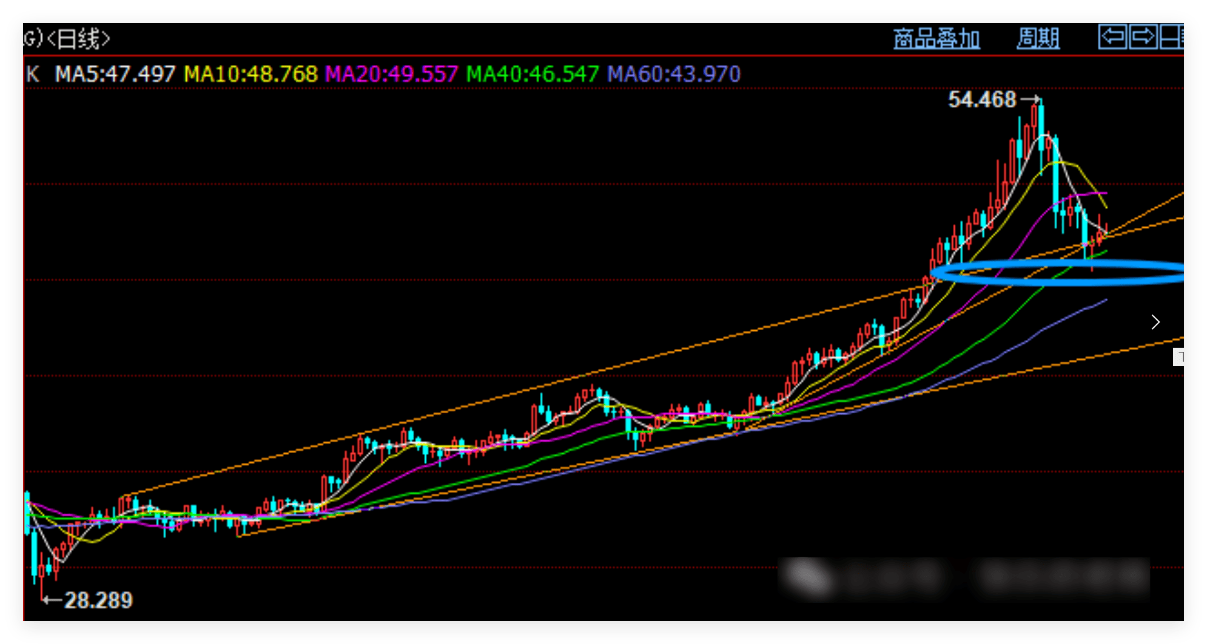Click the right arrow navigation icon
This screenshot has width=1207, height=644.
coord(1143,37)
